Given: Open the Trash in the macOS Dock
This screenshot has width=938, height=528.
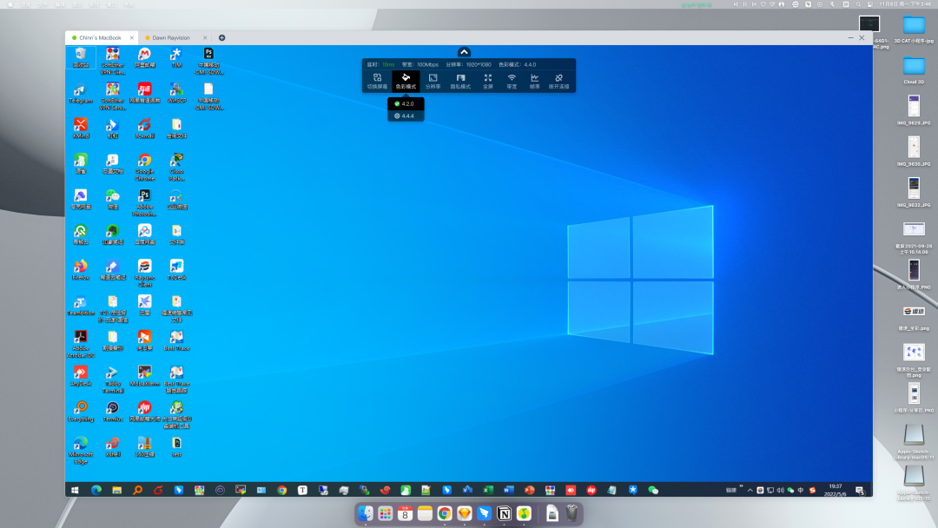Looking at the screenshot, I should 571,513.
